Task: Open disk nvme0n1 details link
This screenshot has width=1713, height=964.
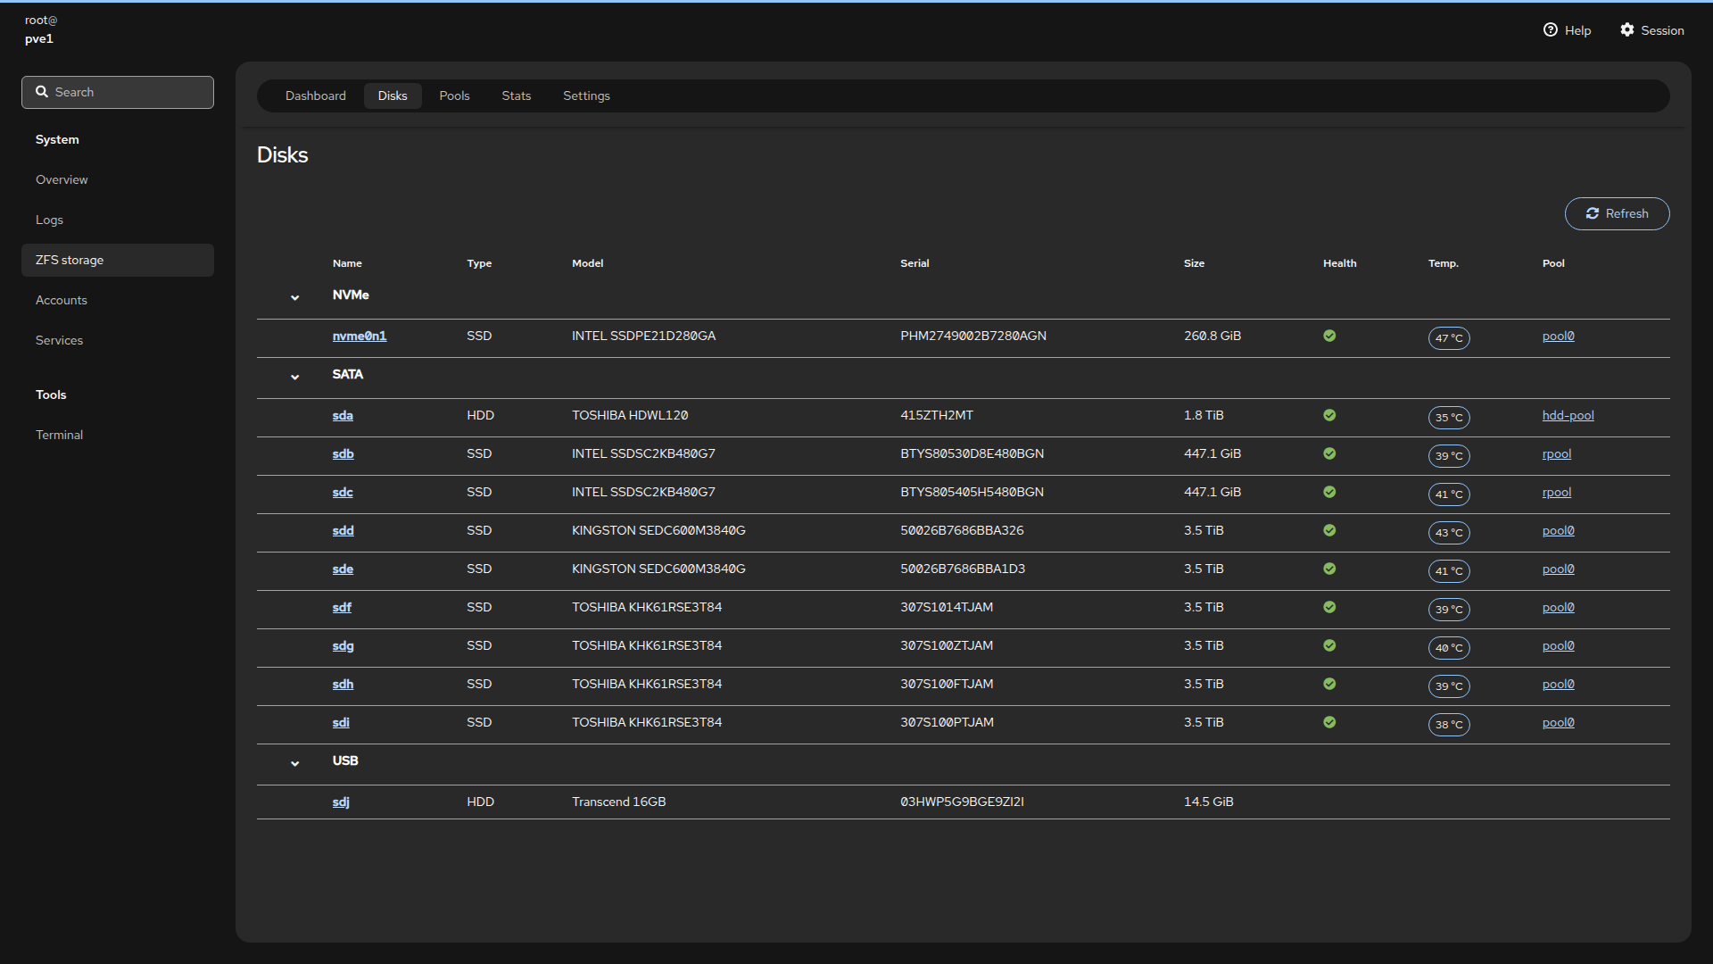Action: 359,336
